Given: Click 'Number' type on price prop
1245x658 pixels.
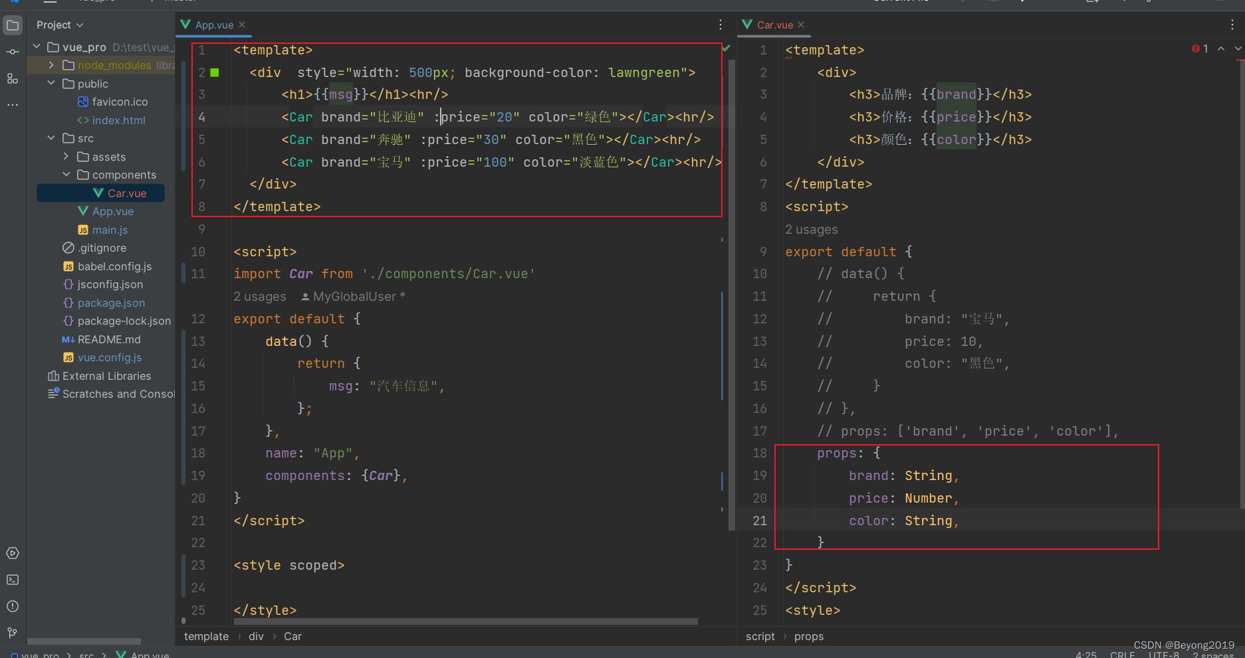Looking at the screenshot, I should 928,498.
